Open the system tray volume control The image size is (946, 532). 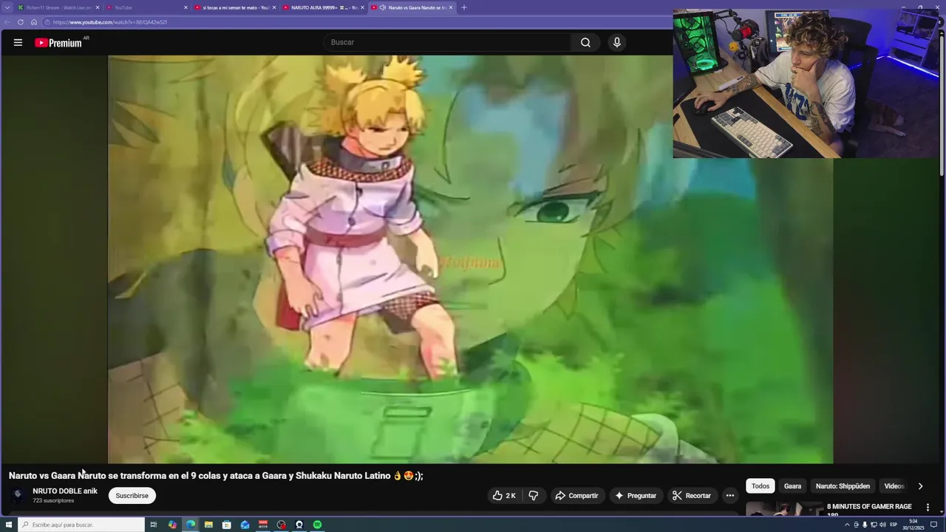click(882, 525)
